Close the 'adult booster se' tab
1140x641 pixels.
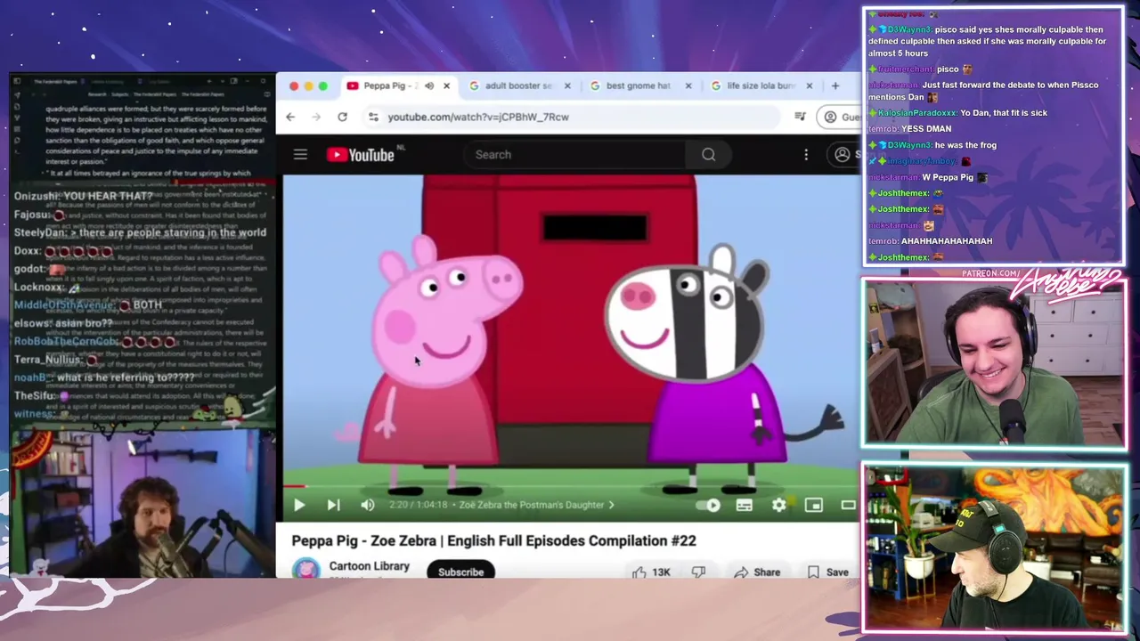(567, 85)
